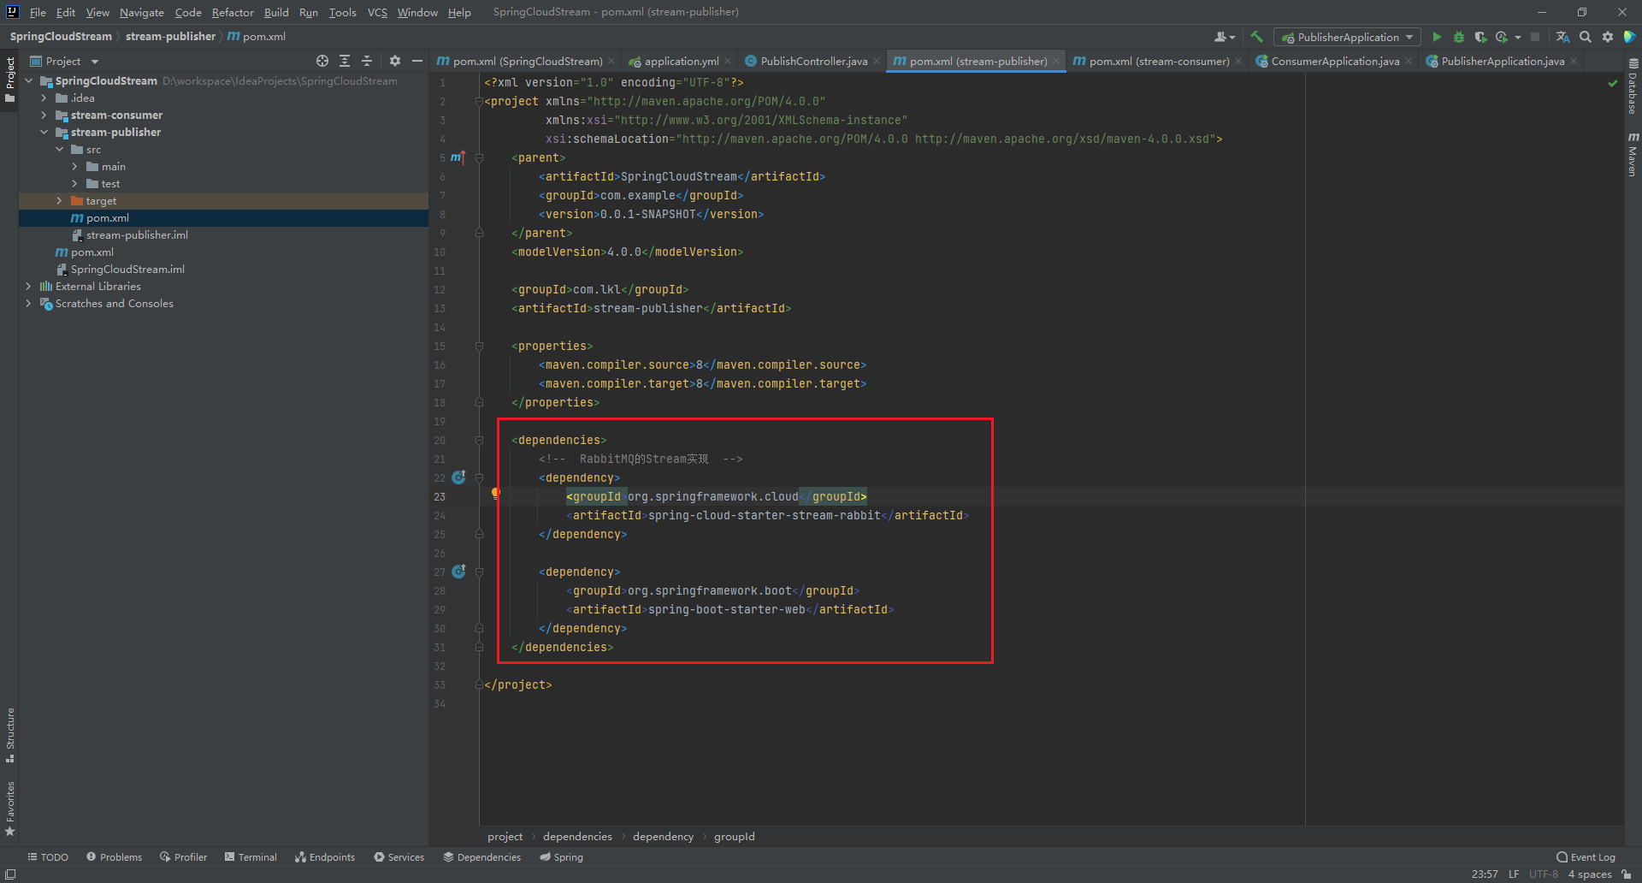1642x883 pixels.
Task: Open the Terminal tool window
Action: [x=250, y=856]
